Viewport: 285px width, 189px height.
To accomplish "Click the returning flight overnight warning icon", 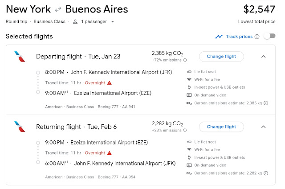I will 110,153.
